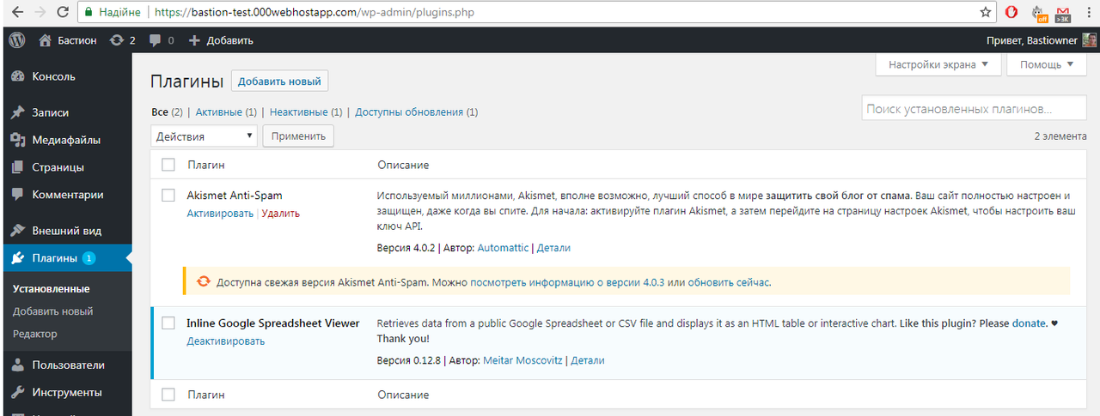Click the secure padlock Надійне indicator

click(x=113, y=13)
